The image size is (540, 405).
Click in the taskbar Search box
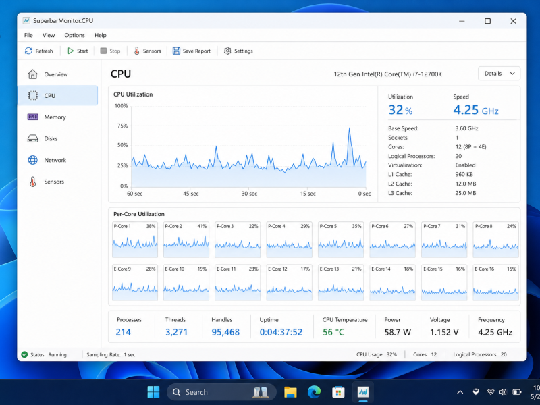pos(221,392)
